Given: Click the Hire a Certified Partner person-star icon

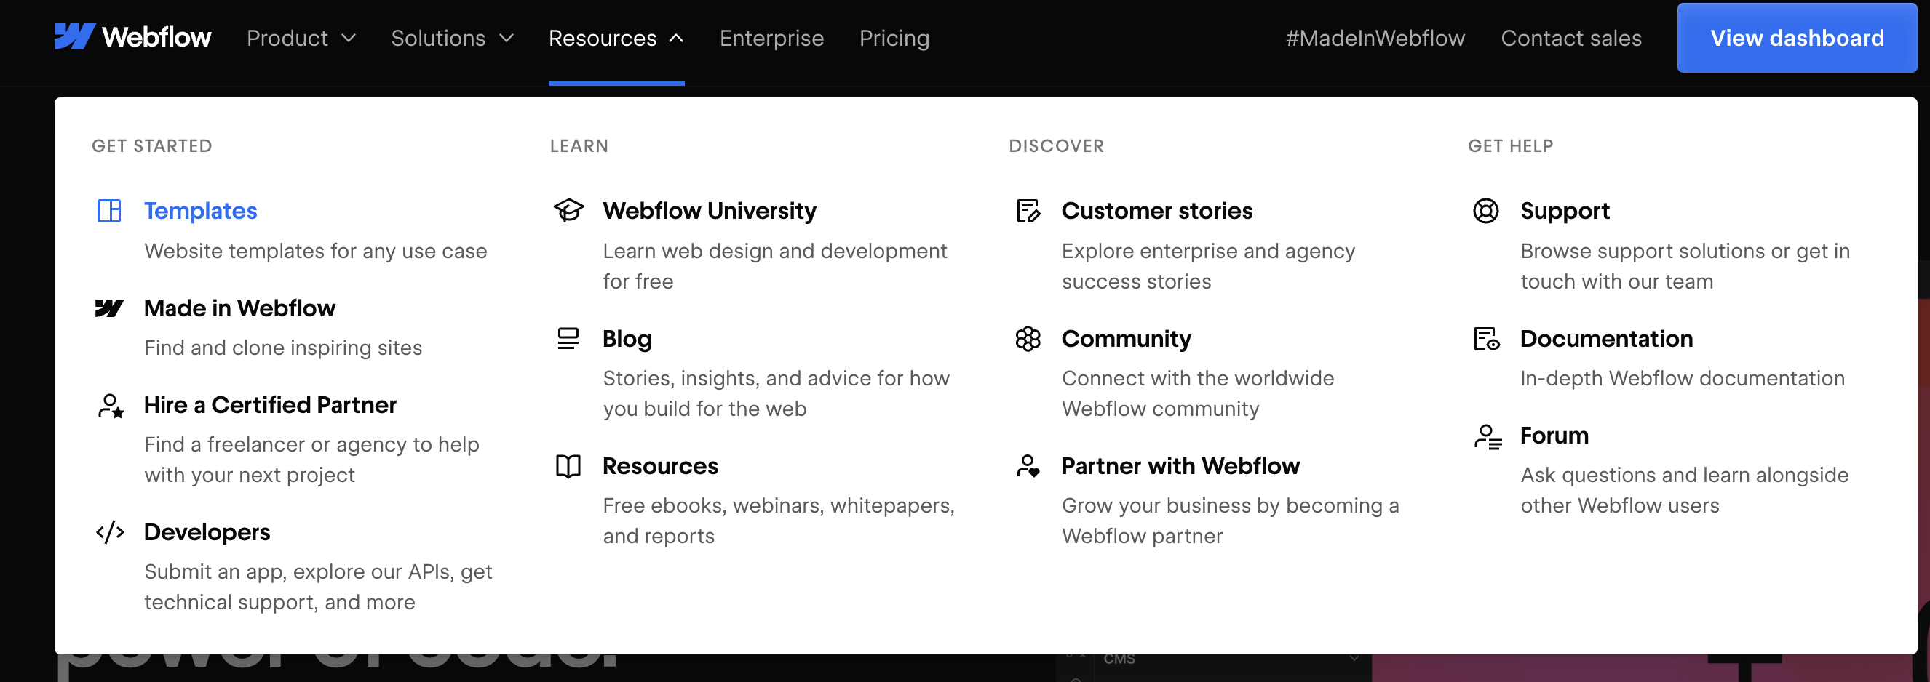Looking at the screenshot, I should click(x=110, y=406).
